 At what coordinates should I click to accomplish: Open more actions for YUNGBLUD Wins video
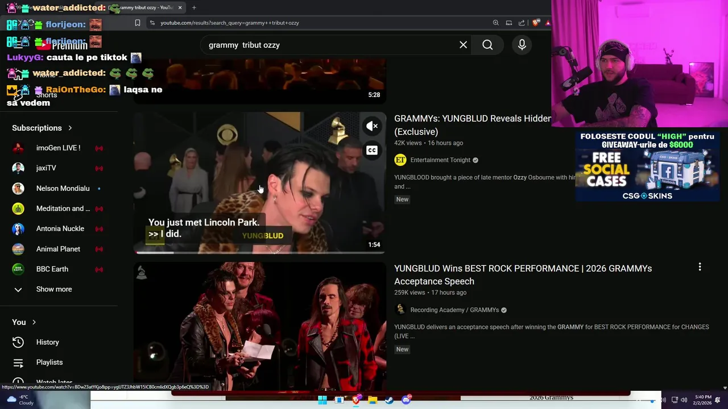pos(700,266)
